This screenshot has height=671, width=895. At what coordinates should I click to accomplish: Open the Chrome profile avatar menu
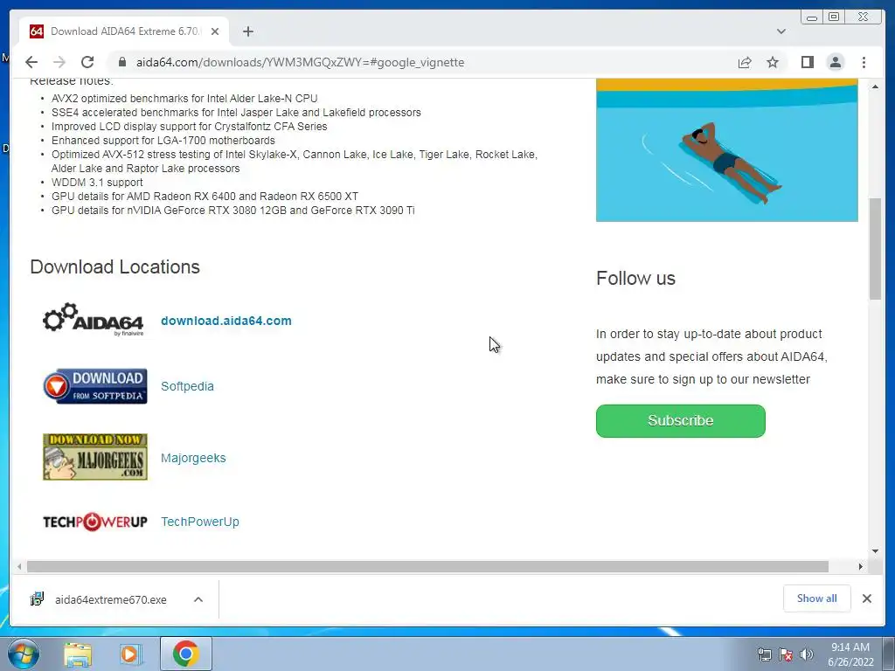835,62
